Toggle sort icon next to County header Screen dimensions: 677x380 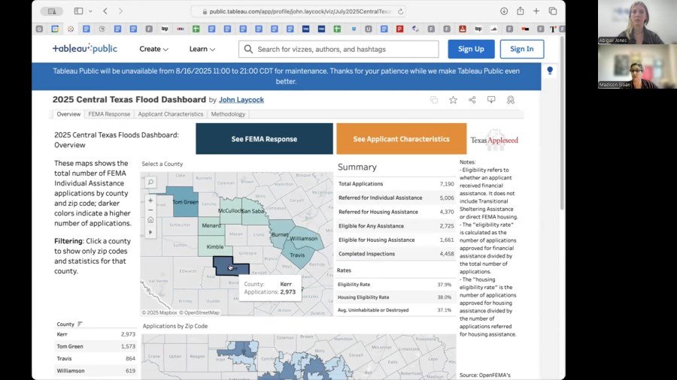point(80,324)
